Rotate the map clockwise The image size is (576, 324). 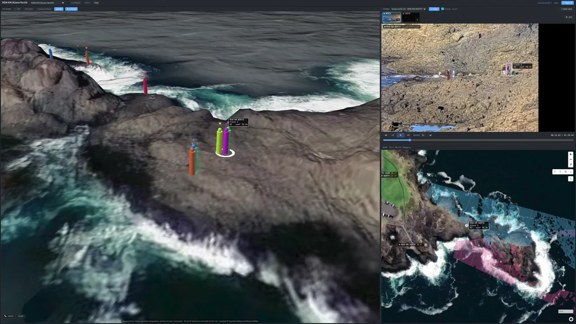[560, 172]
